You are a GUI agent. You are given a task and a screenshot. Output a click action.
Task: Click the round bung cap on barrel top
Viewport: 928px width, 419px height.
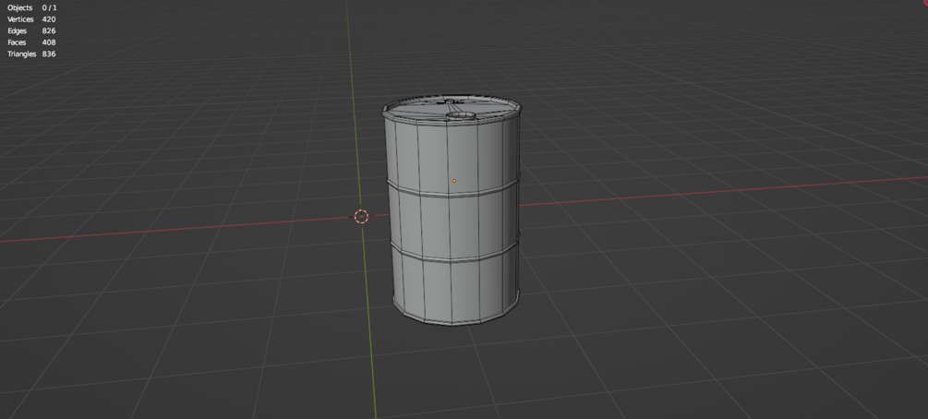click(461, 116)
